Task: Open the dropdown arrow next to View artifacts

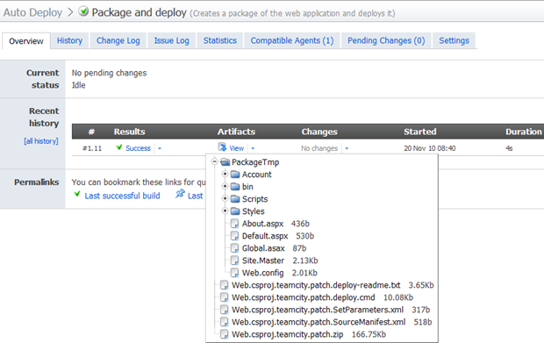Action: tap(253, 148)
